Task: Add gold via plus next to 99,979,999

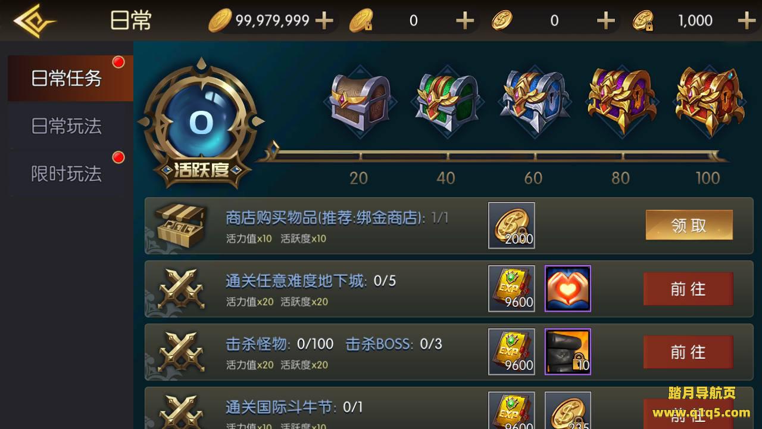Action: (324, 21)
